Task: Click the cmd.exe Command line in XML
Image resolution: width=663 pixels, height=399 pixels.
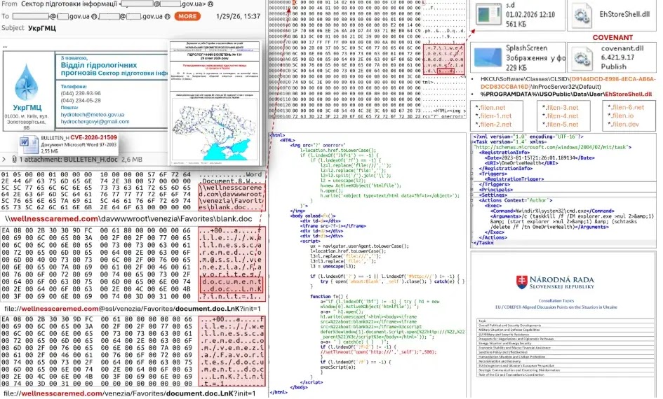Action: [553, 211]
